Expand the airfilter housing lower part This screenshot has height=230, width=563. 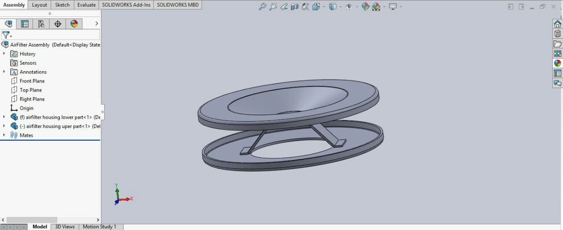4,117
